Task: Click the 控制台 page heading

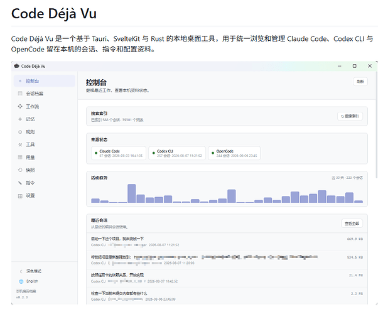Action: pos(96,82)
